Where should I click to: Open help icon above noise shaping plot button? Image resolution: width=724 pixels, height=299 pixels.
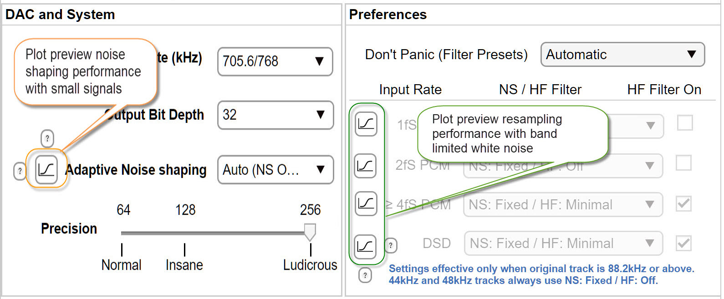[x=47, y=138]
